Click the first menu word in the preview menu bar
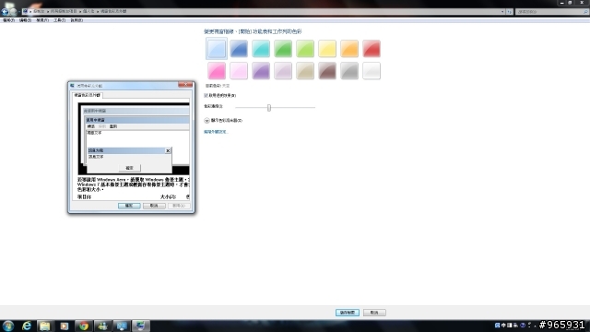This screenshot has width=590, height=332. click(91, 126)
